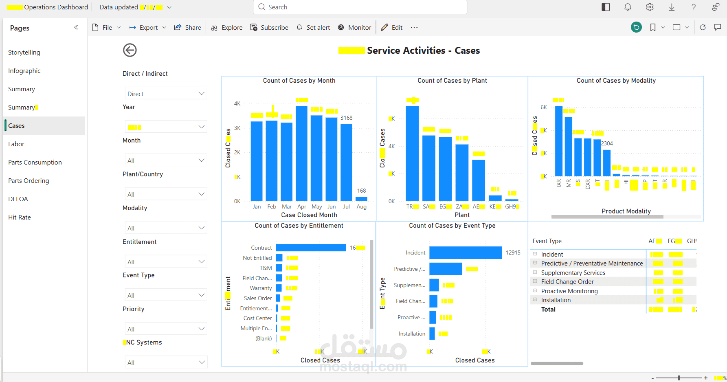Open the more options ellipsis
The height and width of the screenshot is (382, 727).
(x=414, y=27)
